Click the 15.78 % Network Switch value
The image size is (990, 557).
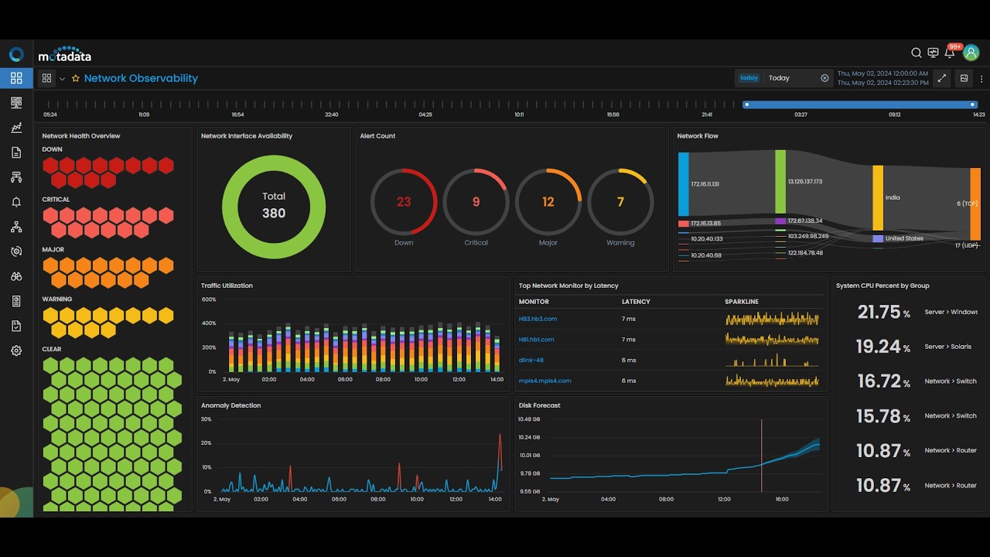tap(883, 416)
